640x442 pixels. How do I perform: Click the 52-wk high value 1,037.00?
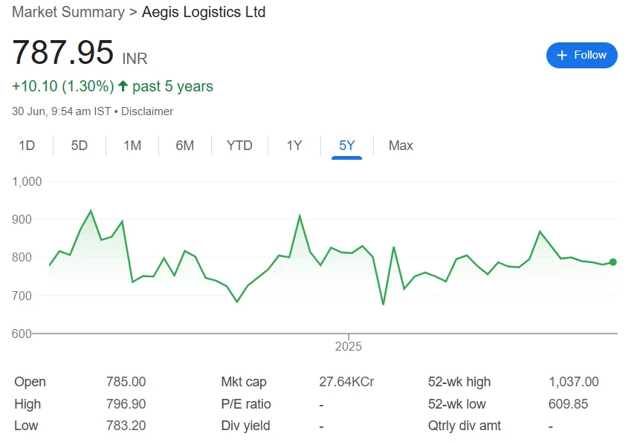(x=573, y=382)
